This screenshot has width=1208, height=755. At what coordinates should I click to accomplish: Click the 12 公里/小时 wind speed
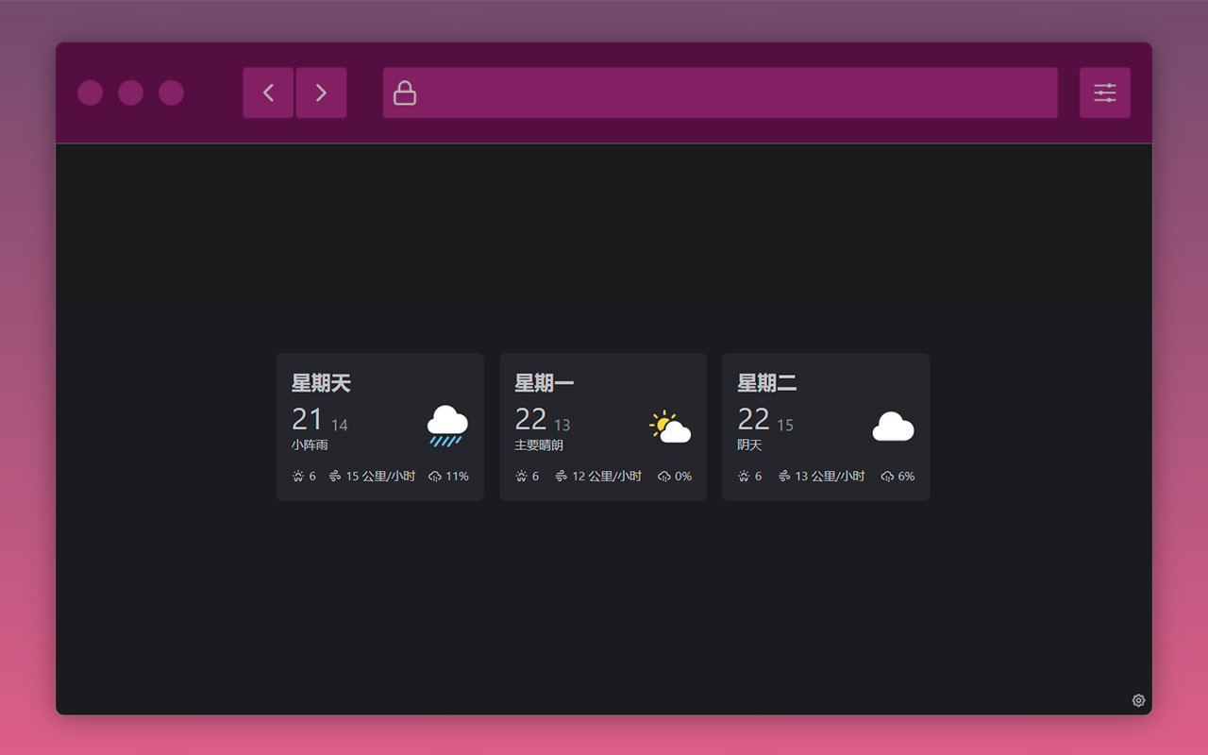[x=607, y=477]
